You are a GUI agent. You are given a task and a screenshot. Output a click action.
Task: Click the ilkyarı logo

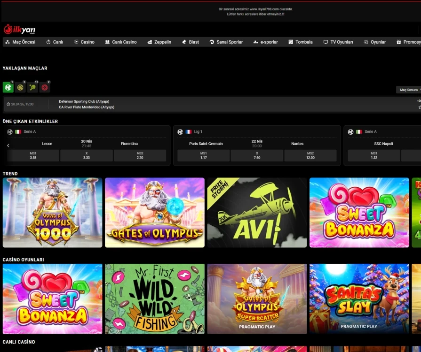click(19, 30)
